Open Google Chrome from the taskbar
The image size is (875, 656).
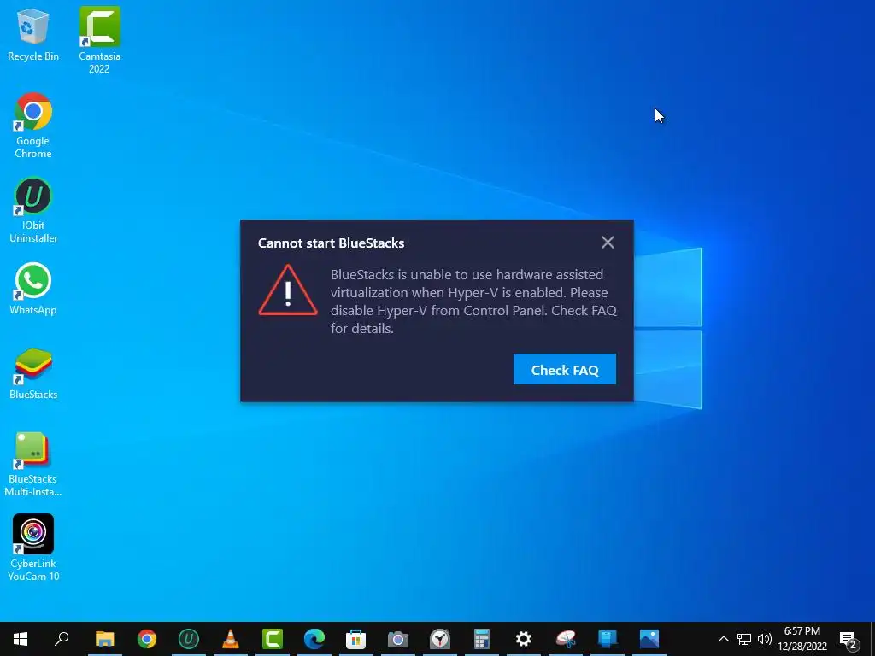coord(147,639)
